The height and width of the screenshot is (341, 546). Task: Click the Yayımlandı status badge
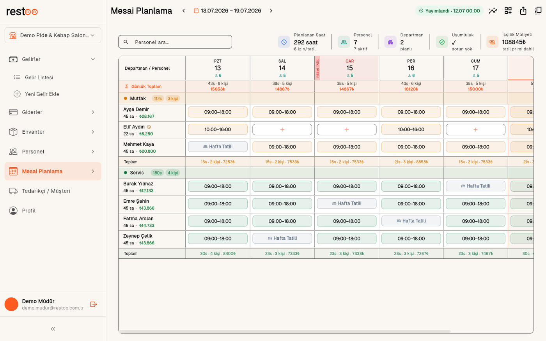point(449,11)
